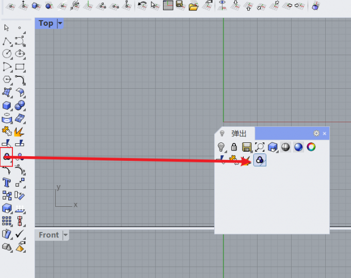Image resolution: width=351 pixels, height=278 pixels.
Task: Select the Arc tool
Action: [7, 67]
